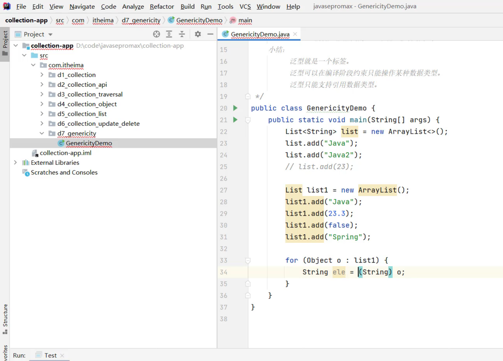Open the Tools menu
The height and width of the screenshot is (361, 503).
click(x=225, y=7)
